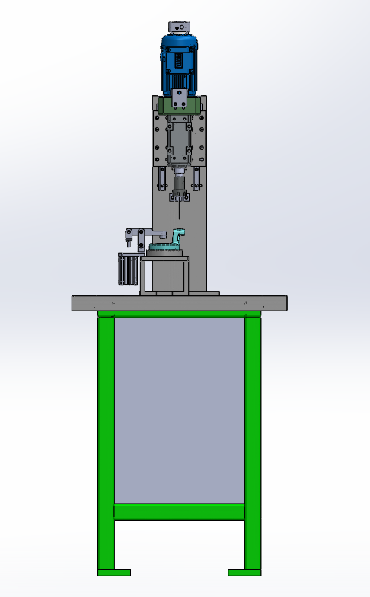Screen dimensions: 370x597
Task: Click the gray tabletop plate
Action: tap(180, 303)
